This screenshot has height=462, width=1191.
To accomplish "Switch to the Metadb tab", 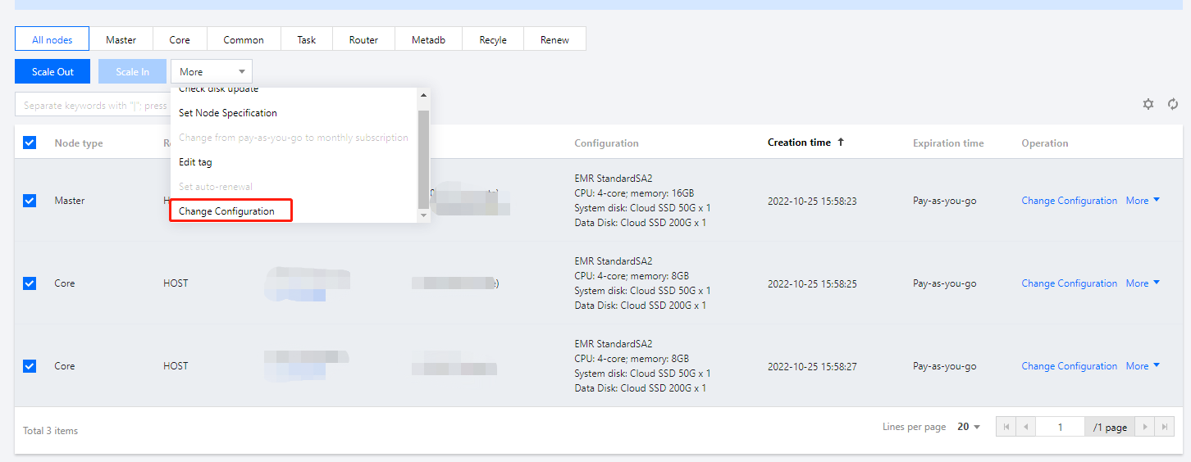I will tap(428, 39).
